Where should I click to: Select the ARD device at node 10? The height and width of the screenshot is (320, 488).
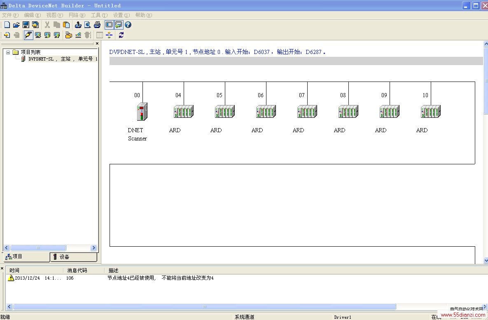(x=431, y=112)
